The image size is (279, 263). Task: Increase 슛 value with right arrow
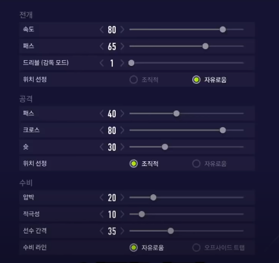[x=122, y=147]
